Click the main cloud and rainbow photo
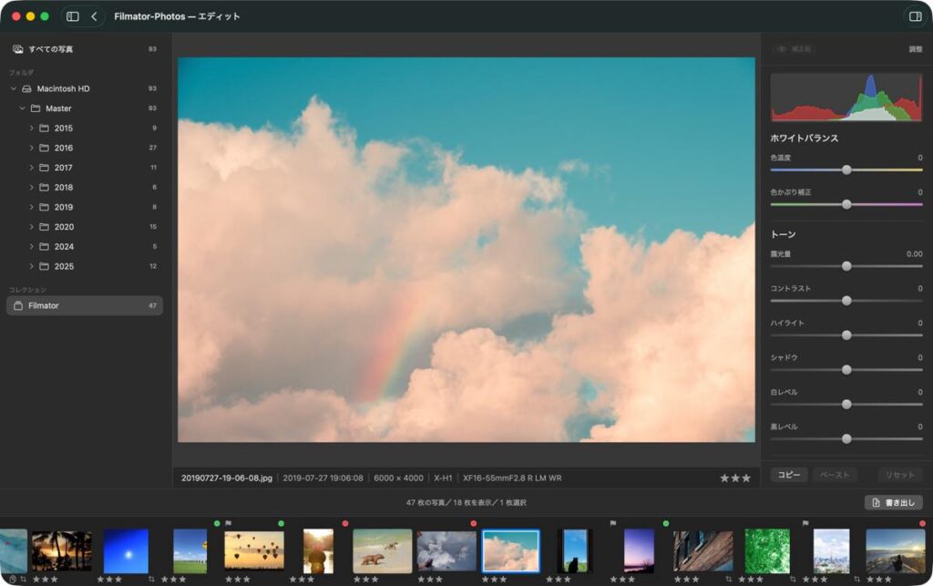Viewport: 933px width, 586px height. pyautogui.click(x=466, y=250)
